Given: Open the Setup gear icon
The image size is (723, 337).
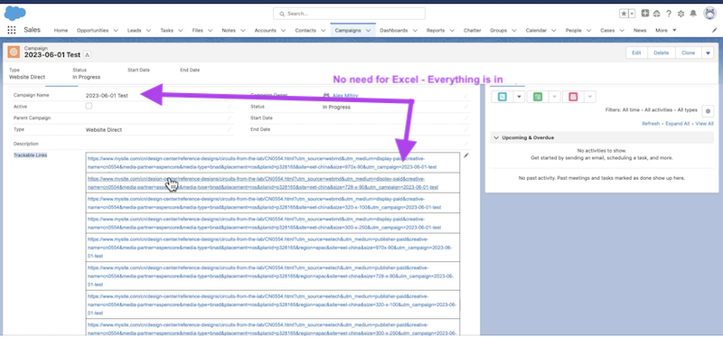Looking at the screenshot, I should click(x=681, y=14).
